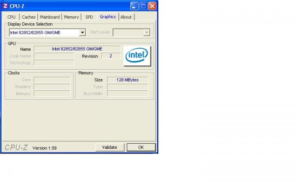Viewport: 298px width, 186px height.
Task: Open the About tab
Action: [x=126, y=17]
